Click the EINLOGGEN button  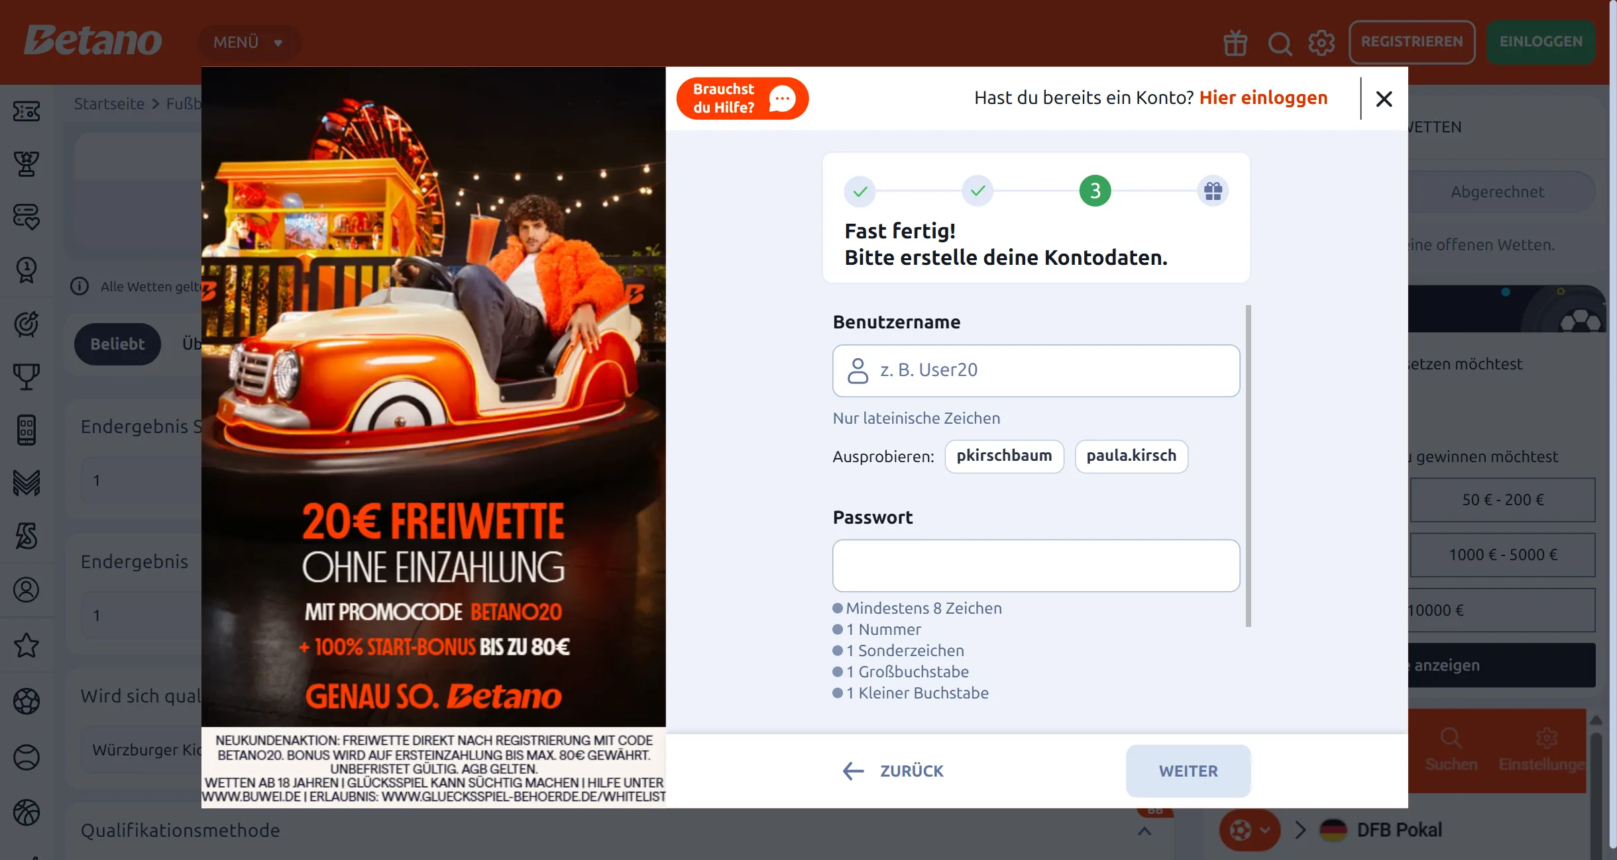pos(1541,42)
